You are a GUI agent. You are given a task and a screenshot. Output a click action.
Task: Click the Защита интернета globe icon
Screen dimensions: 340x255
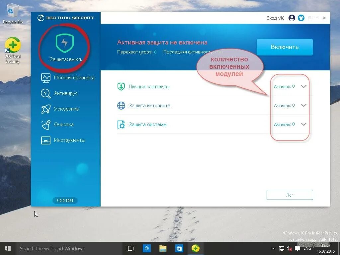click(x=121, y=106)
